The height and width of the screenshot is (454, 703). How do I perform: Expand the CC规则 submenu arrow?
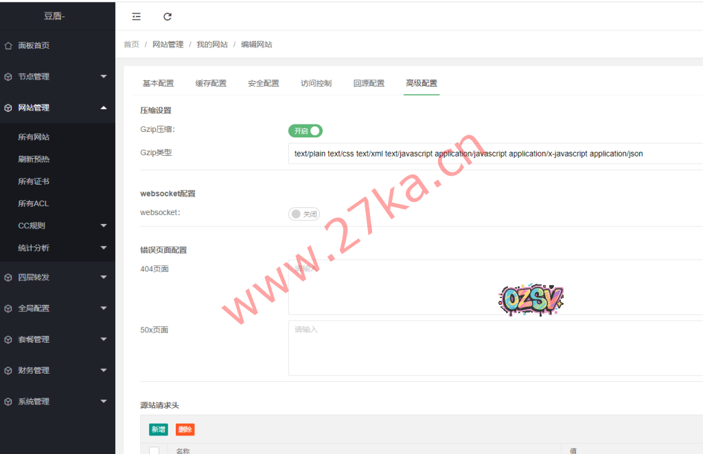pyautogui.click(x=104, y=225)
